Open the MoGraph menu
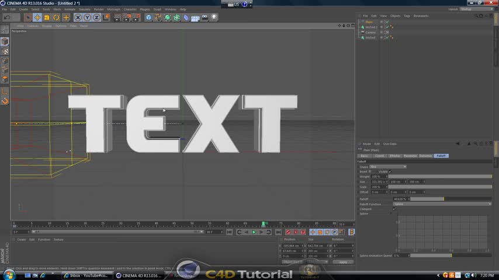 (113, 9)
